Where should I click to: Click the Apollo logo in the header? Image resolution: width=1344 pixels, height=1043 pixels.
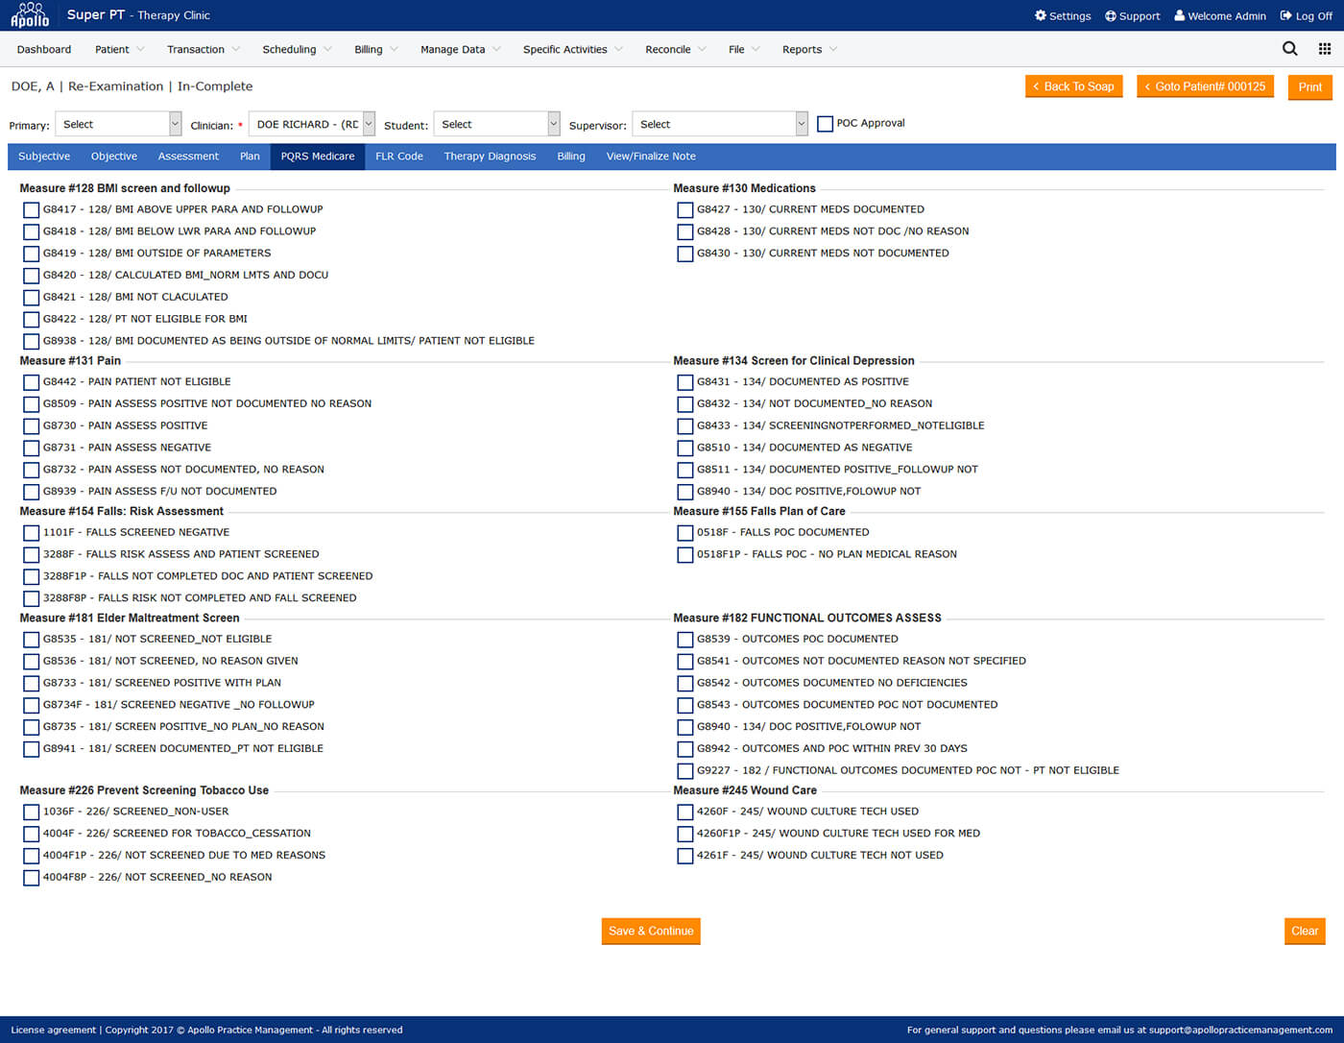click(x=29, y=14)
